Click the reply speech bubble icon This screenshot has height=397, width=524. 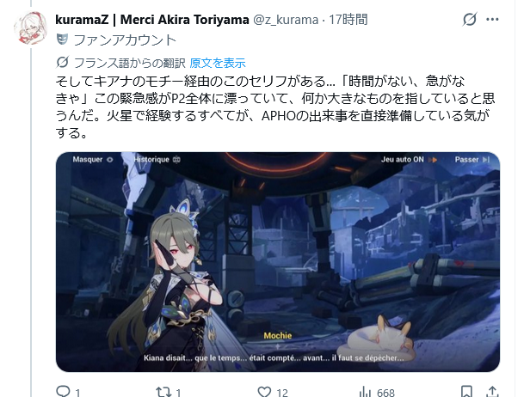pyautogui.click(x=63, y=391)
